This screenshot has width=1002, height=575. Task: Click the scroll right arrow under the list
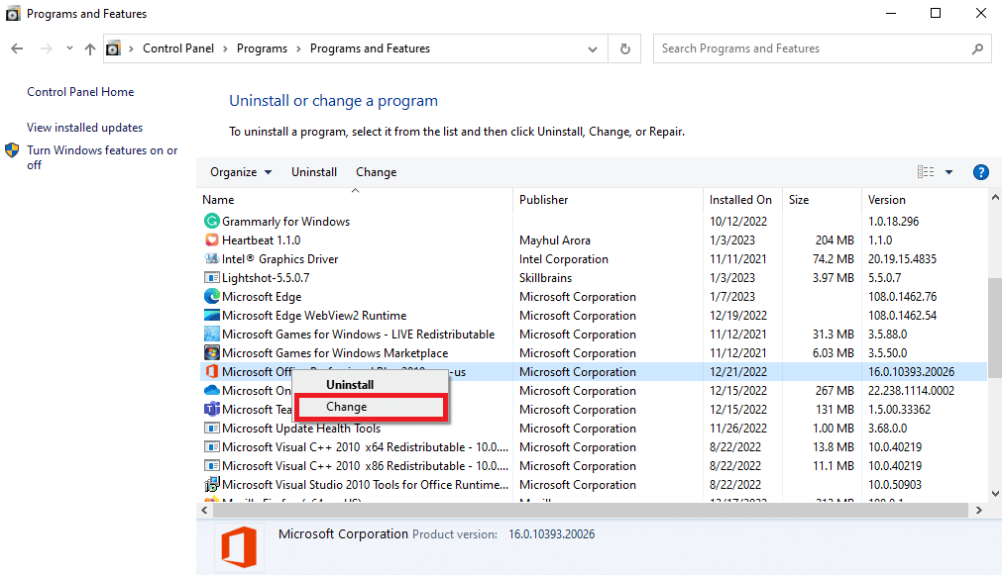tap(978, 510)
